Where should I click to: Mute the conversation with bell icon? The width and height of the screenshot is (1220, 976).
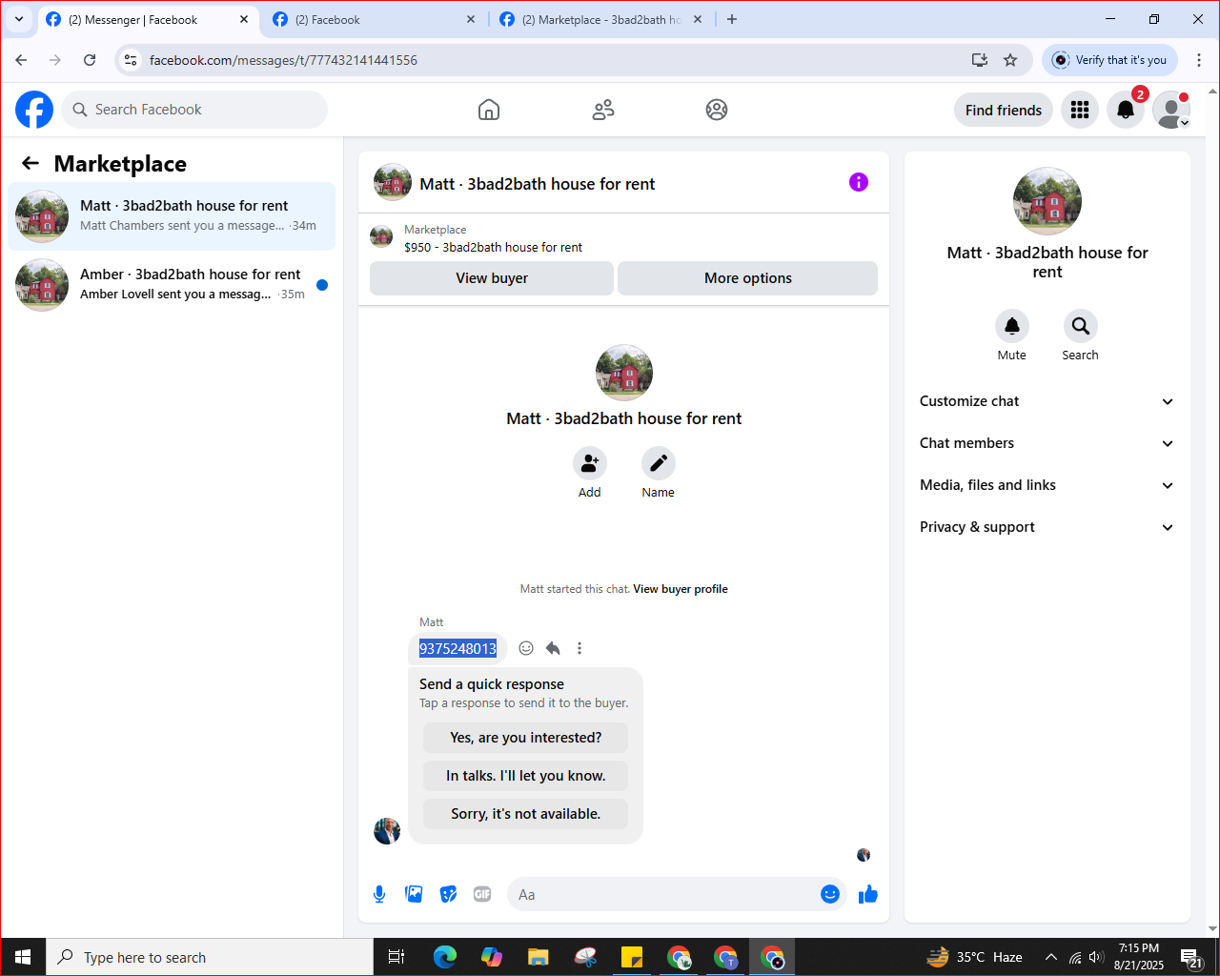coord(1012,326)
